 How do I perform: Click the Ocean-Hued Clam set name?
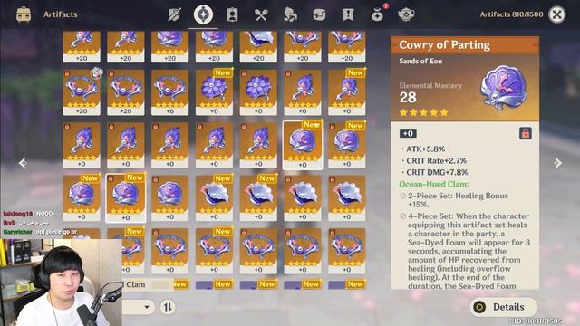click(433, 184)
